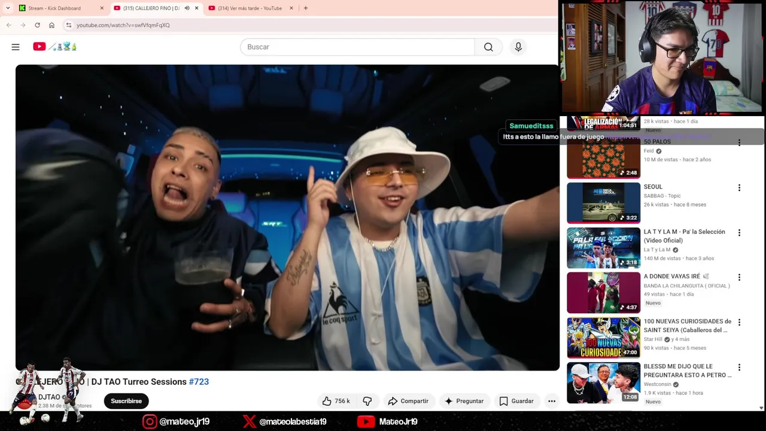Close the CALLEJERO FINO tab

(x=196, y=8)
